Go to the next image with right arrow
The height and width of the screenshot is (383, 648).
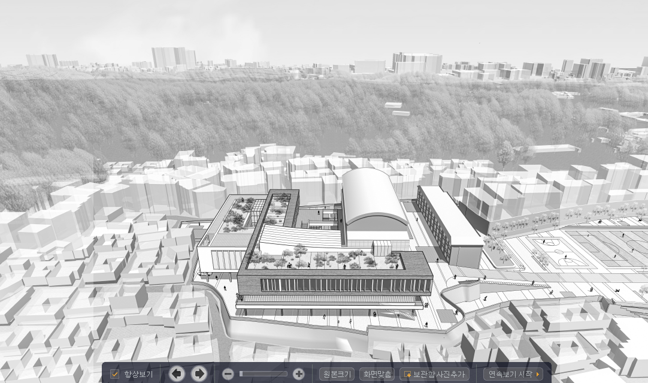tap(199, 374)
